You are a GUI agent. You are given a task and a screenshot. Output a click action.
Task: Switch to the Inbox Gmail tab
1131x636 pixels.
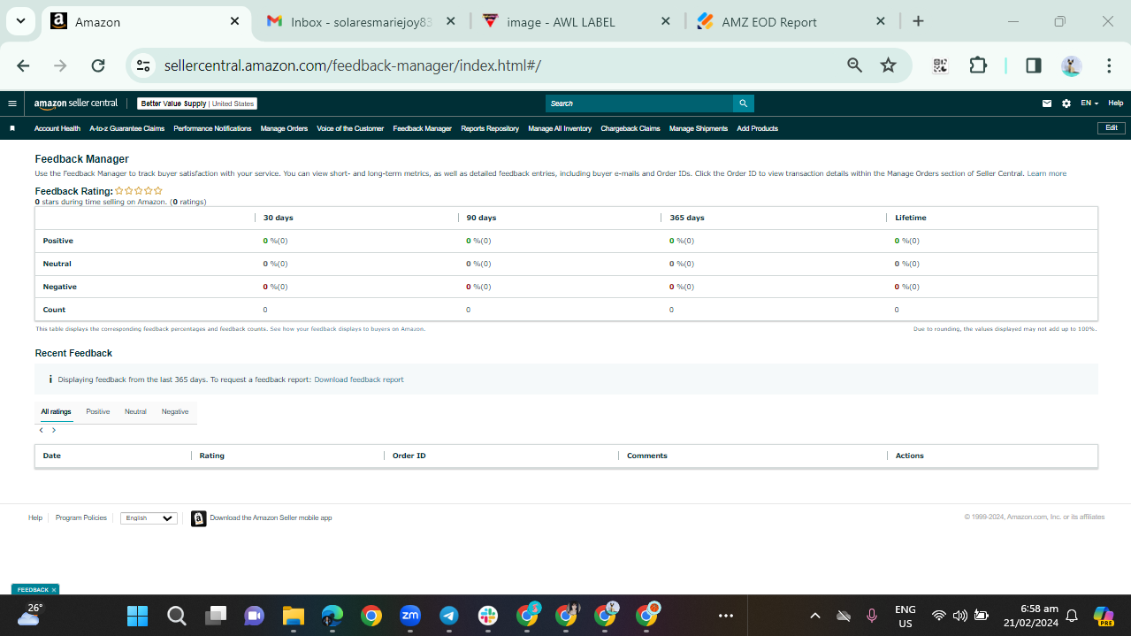pos(363,21)
